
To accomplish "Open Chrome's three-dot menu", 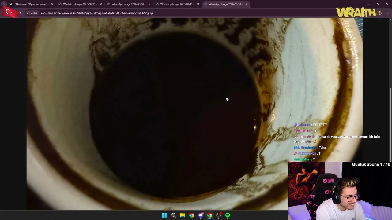I will pyautogui.click(x=387, y=13).
